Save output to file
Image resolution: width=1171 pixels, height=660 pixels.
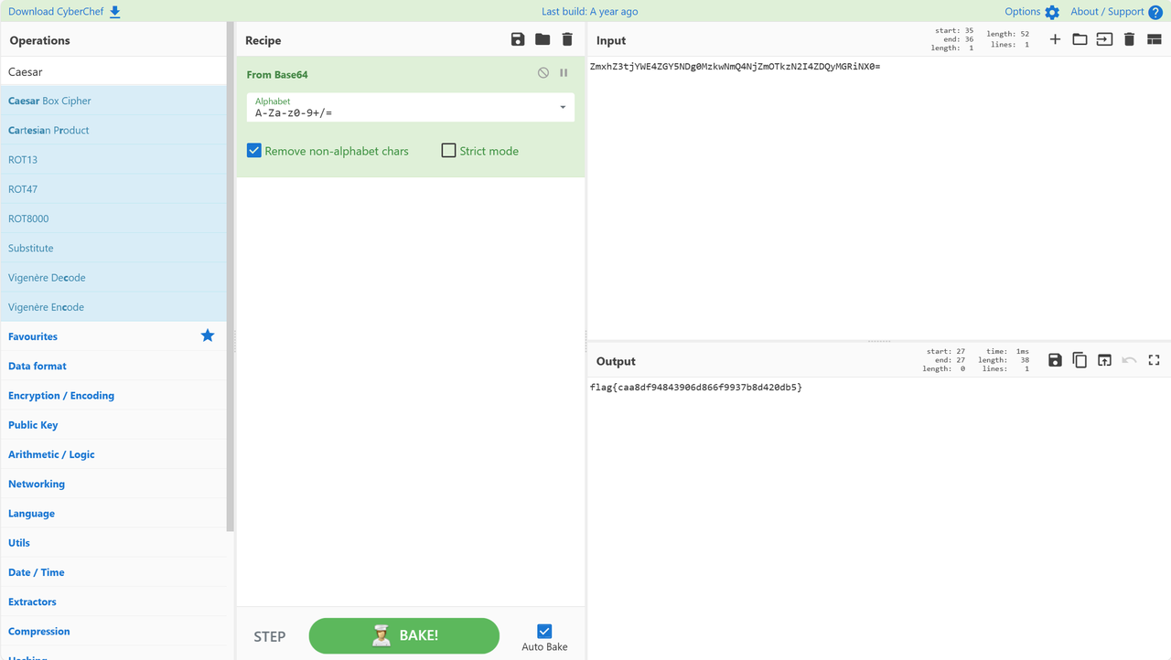pos(1055,360)
